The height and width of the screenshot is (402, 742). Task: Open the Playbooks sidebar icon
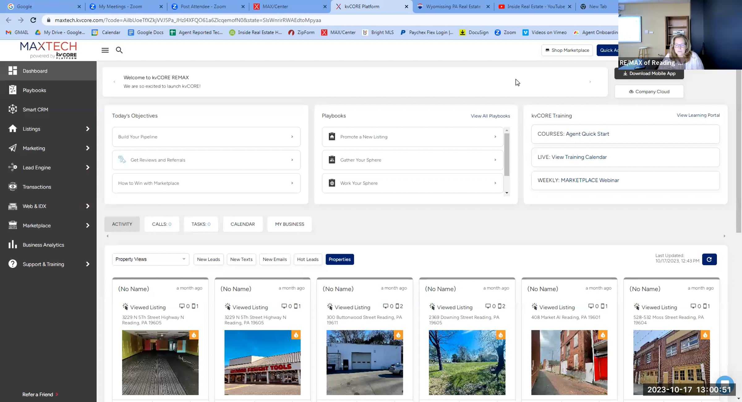point(13,90)
